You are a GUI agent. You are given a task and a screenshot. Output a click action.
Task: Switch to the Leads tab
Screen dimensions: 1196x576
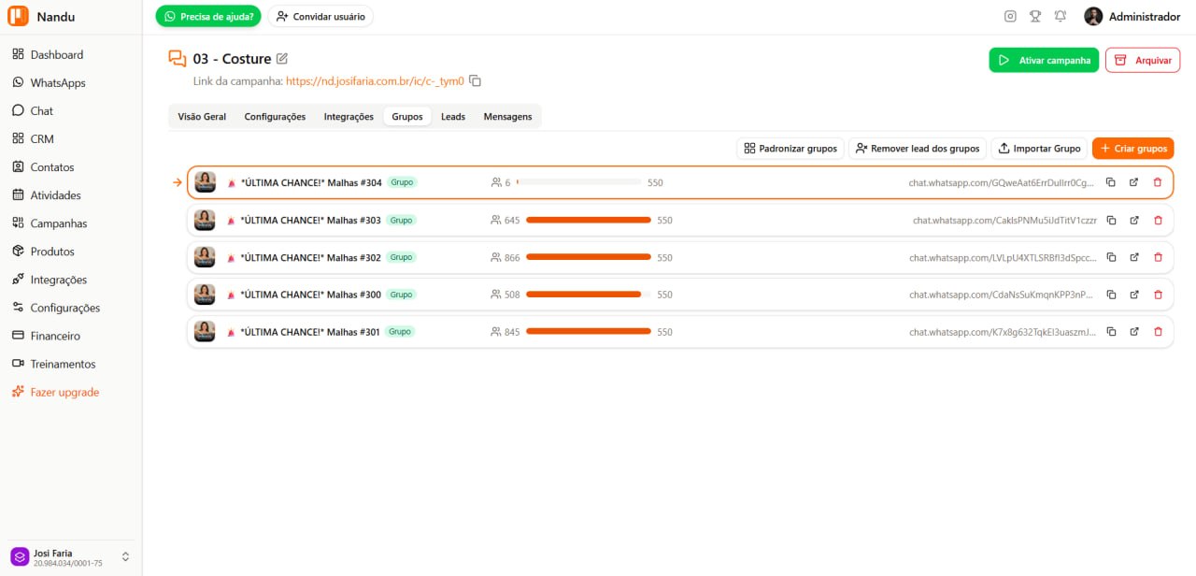tap(453, 117)
